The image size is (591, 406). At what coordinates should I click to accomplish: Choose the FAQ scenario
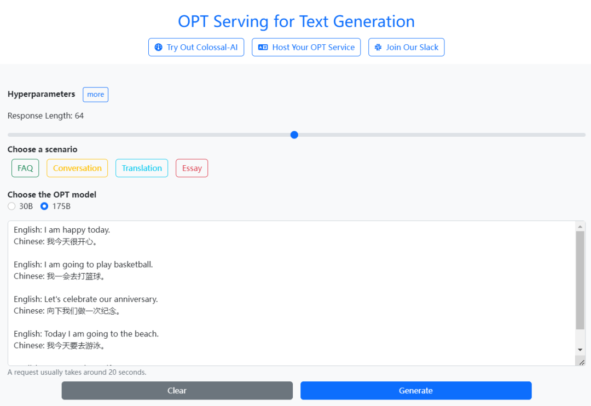tap(25, 169)
